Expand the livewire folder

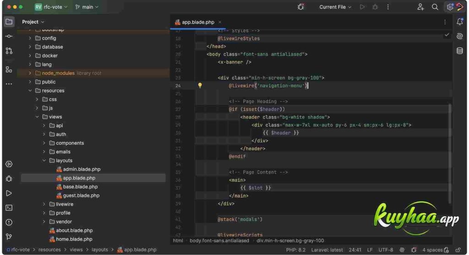44,204
